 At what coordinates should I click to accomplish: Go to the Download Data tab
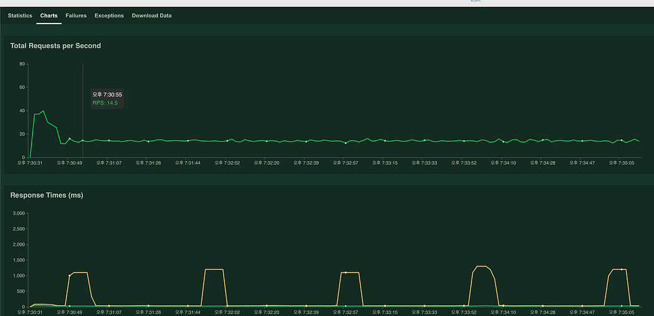[152, 16]
